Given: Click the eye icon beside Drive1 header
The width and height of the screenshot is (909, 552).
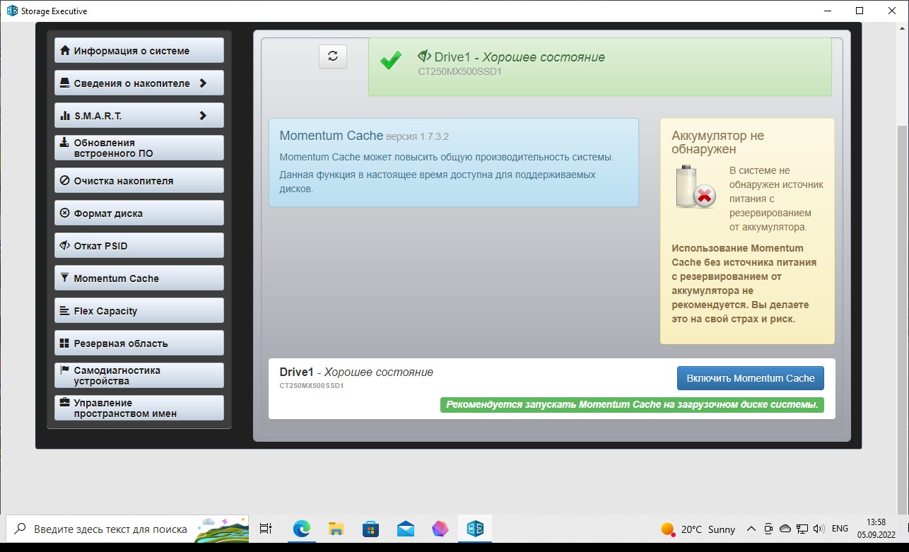Looking at the screenshot, I should (x=424, y=57).
